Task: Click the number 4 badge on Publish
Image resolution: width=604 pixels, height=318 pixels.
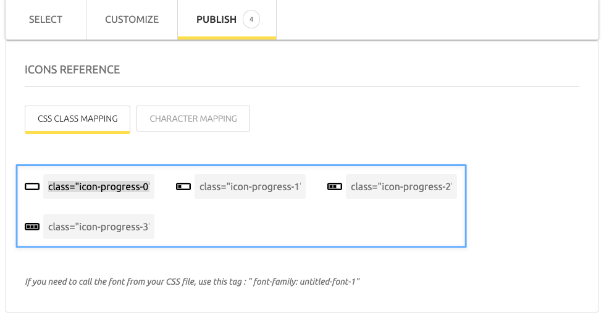Action: pyautogui.click(x=251, y=20)
